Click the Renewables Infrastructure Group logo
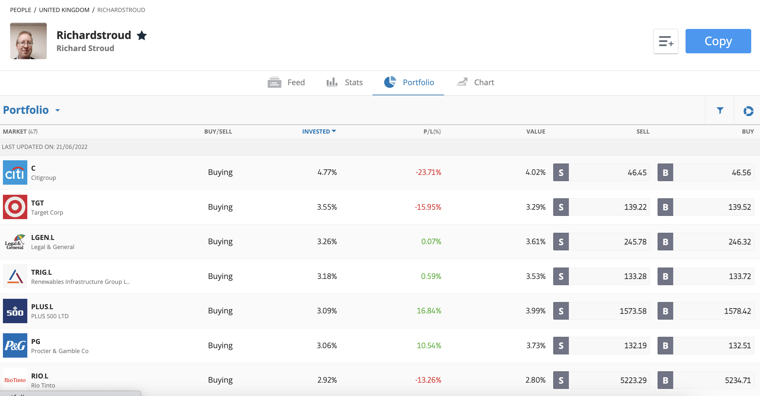The width and height of the screenshot is (760, 396). coord(15,276)
